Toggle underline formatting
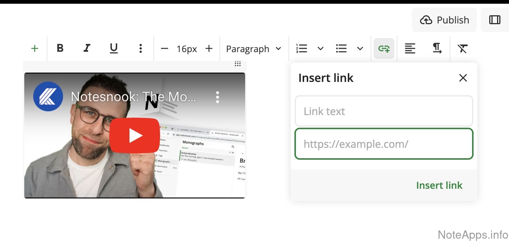 tap(114, 48)
